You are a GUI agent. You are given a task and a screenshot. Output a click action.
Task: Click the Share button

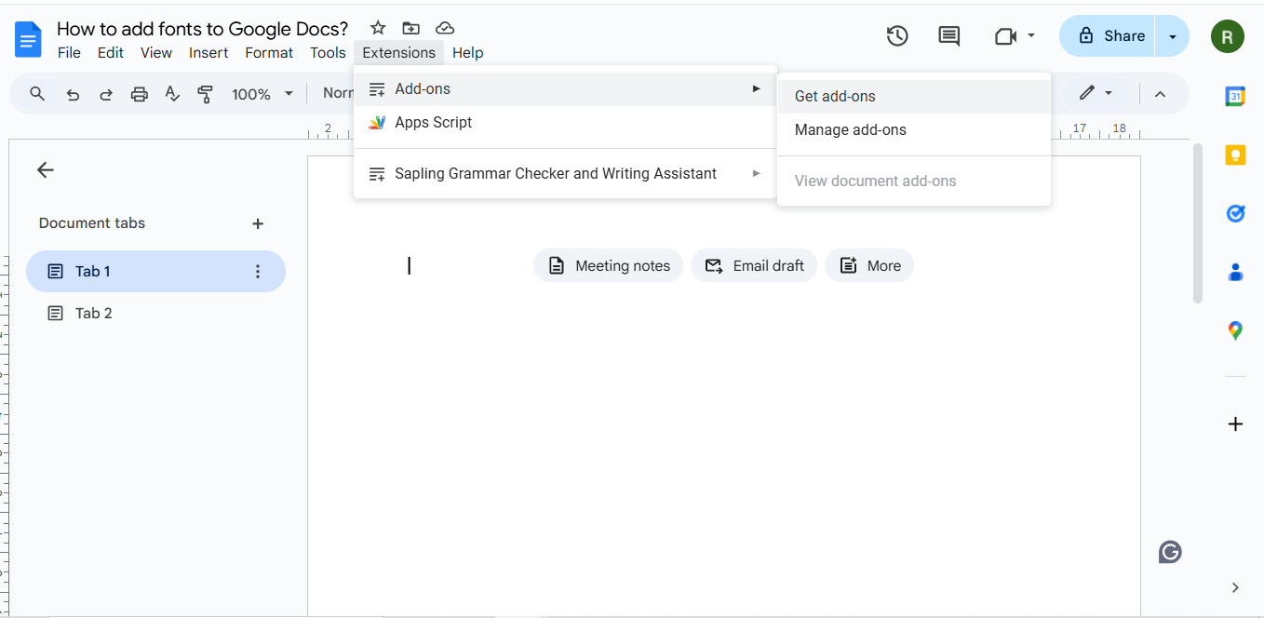click(1108, 36)
